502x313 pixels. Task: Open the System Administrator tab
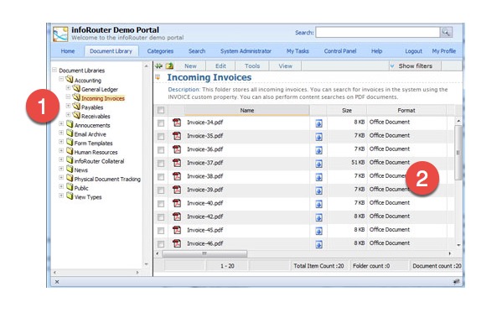click(x=246, y=51)
